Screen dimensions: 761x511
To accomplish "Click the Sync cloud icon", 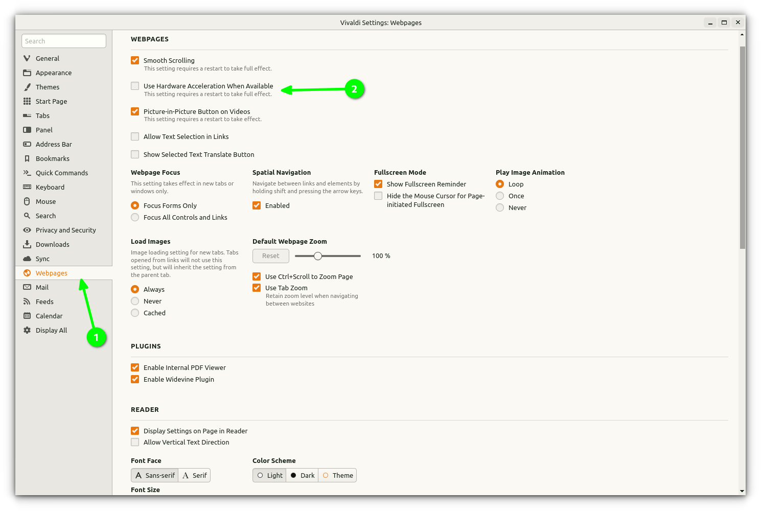I will coord(27,259).
